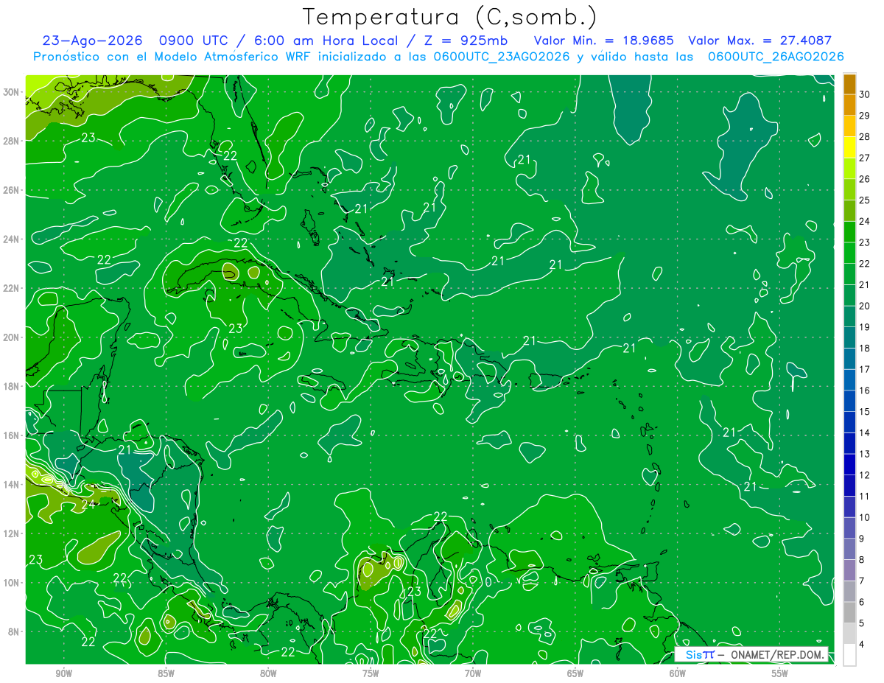884x683 pixels.
Task: Click the light gray swatch between 4 and 5
Action: point(849,634)
